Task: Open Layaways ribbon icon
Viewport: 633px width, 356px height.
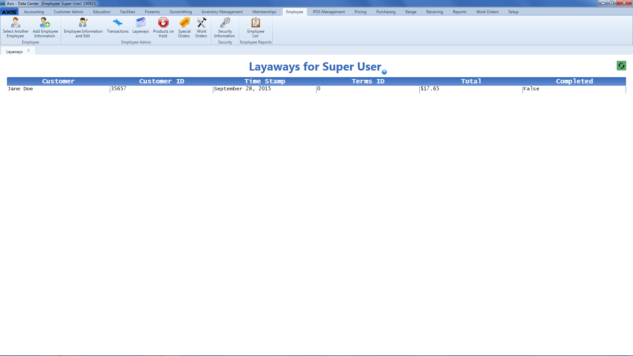Action: point(141,26)
